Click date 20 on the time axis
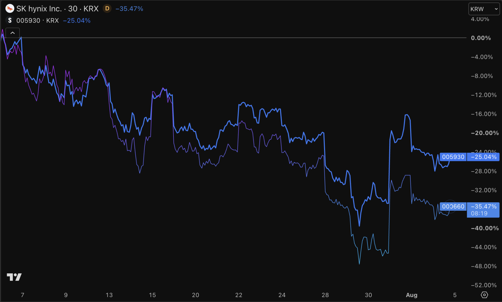The image size is (502, 302). [x=196, y=295]
